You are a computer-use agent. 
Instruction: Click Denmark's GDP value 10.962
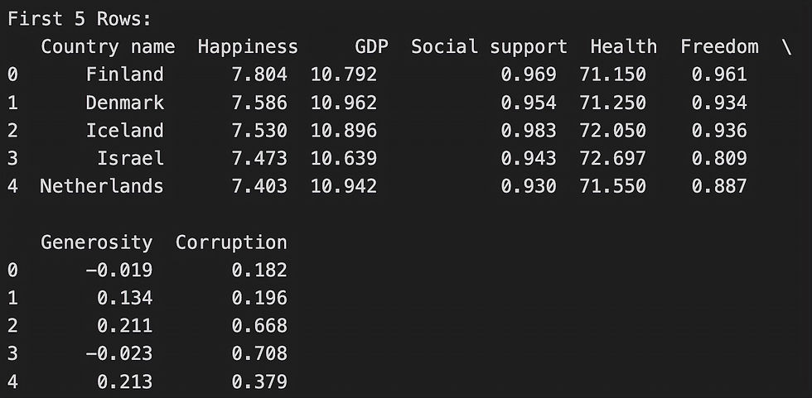coord(343,103)
